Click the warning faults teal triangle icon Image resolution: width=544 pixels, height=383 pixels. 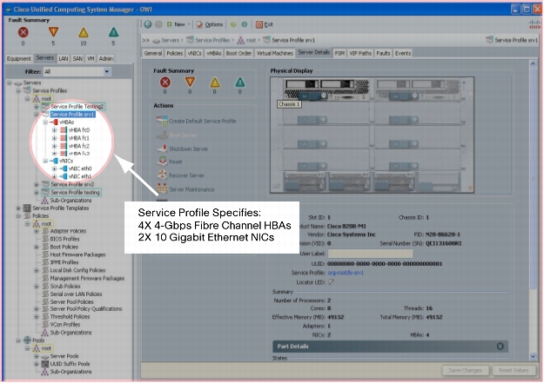tap(113, 32)
